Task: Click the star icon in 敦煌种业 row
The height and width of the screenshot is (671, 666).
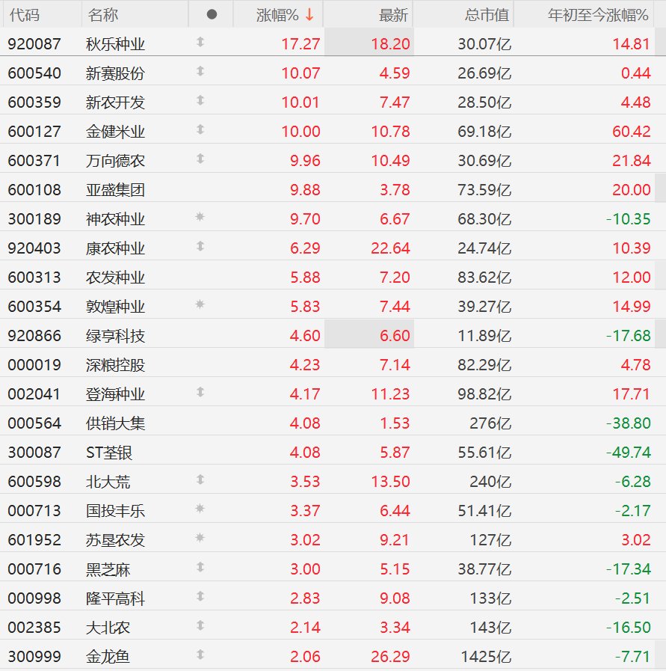Action: [200, 304]
